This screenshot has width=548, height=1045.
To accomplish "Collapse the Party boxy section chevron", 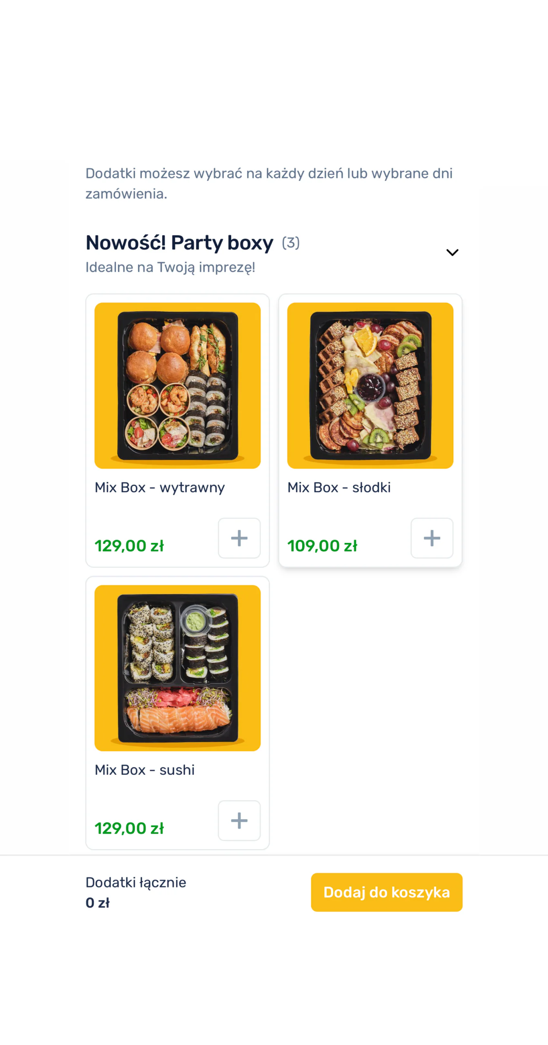I will click(x=452, y=252).
